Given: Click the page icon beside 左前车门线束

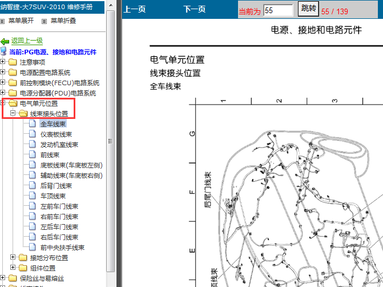Looking at the screenshot, I should 33,206.
